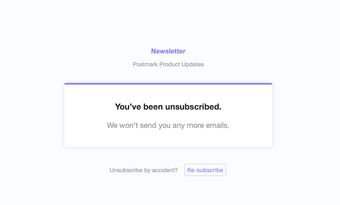
Task: Select the word "Postmark" in the subtitle
Action: pyautogui.click(x=145, y=64)
